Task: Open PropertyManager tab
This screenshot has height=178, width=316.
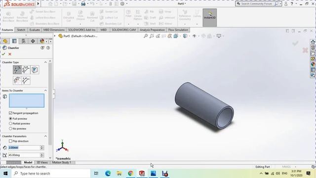Action: point(14,41)
